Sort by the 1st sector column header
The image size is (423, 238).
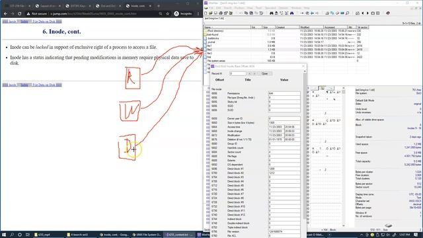(362, 27)
